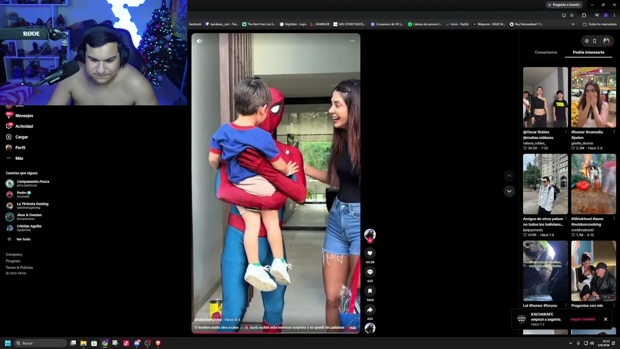Expand the caption with 'más'
This screenshot has width=620, height=349.
pyautogui.click(x=353, y=328)
